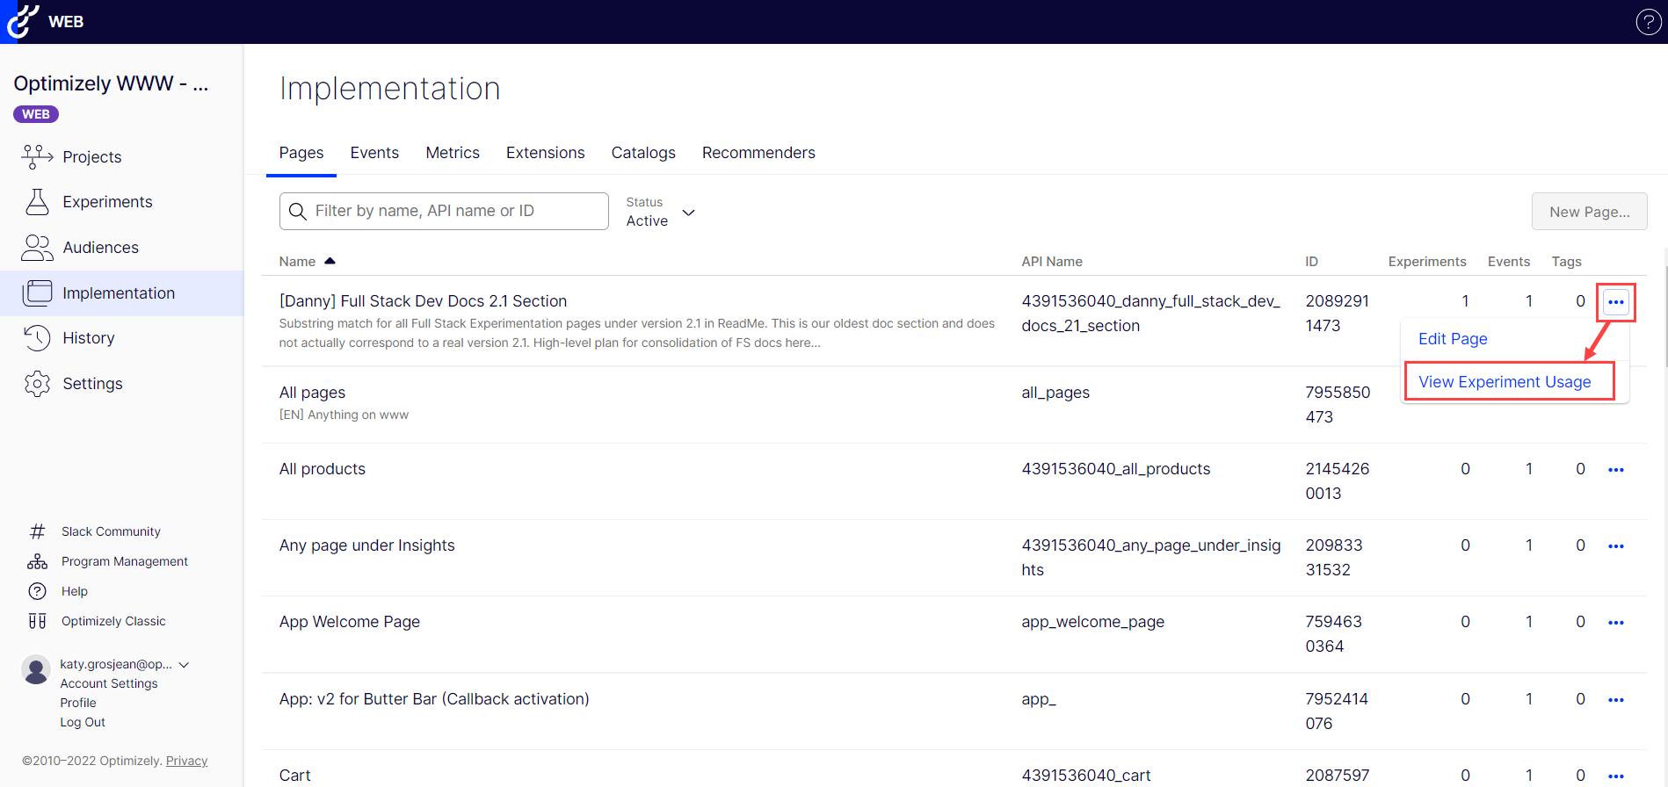Image resolution: width=1668 pixels, height=787 pixels.
Task: Open more options for Any page under Insights
Action: pos(1615,546)
